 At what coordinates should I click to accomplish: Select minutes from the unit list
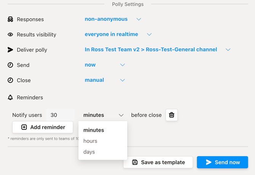94,130
